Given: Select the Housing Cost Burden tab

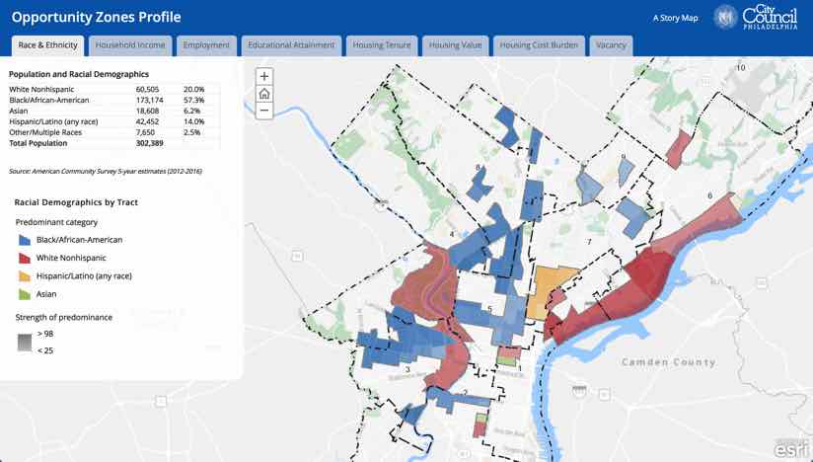Looking at the screenshot, I should click(x=539, y=45).
